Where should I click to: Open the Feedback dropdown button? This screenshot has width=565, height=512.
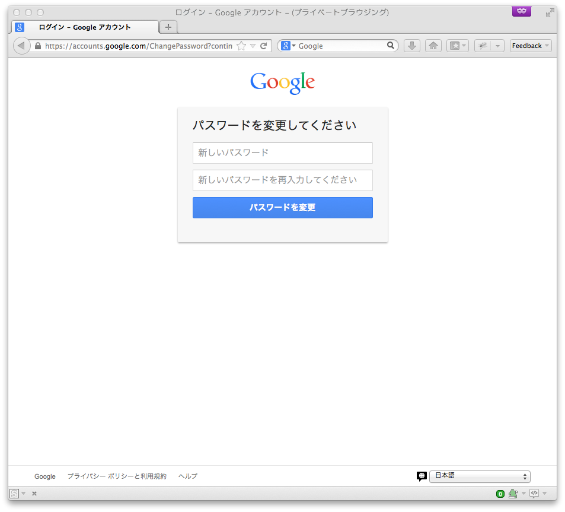[x=531, y=46]
